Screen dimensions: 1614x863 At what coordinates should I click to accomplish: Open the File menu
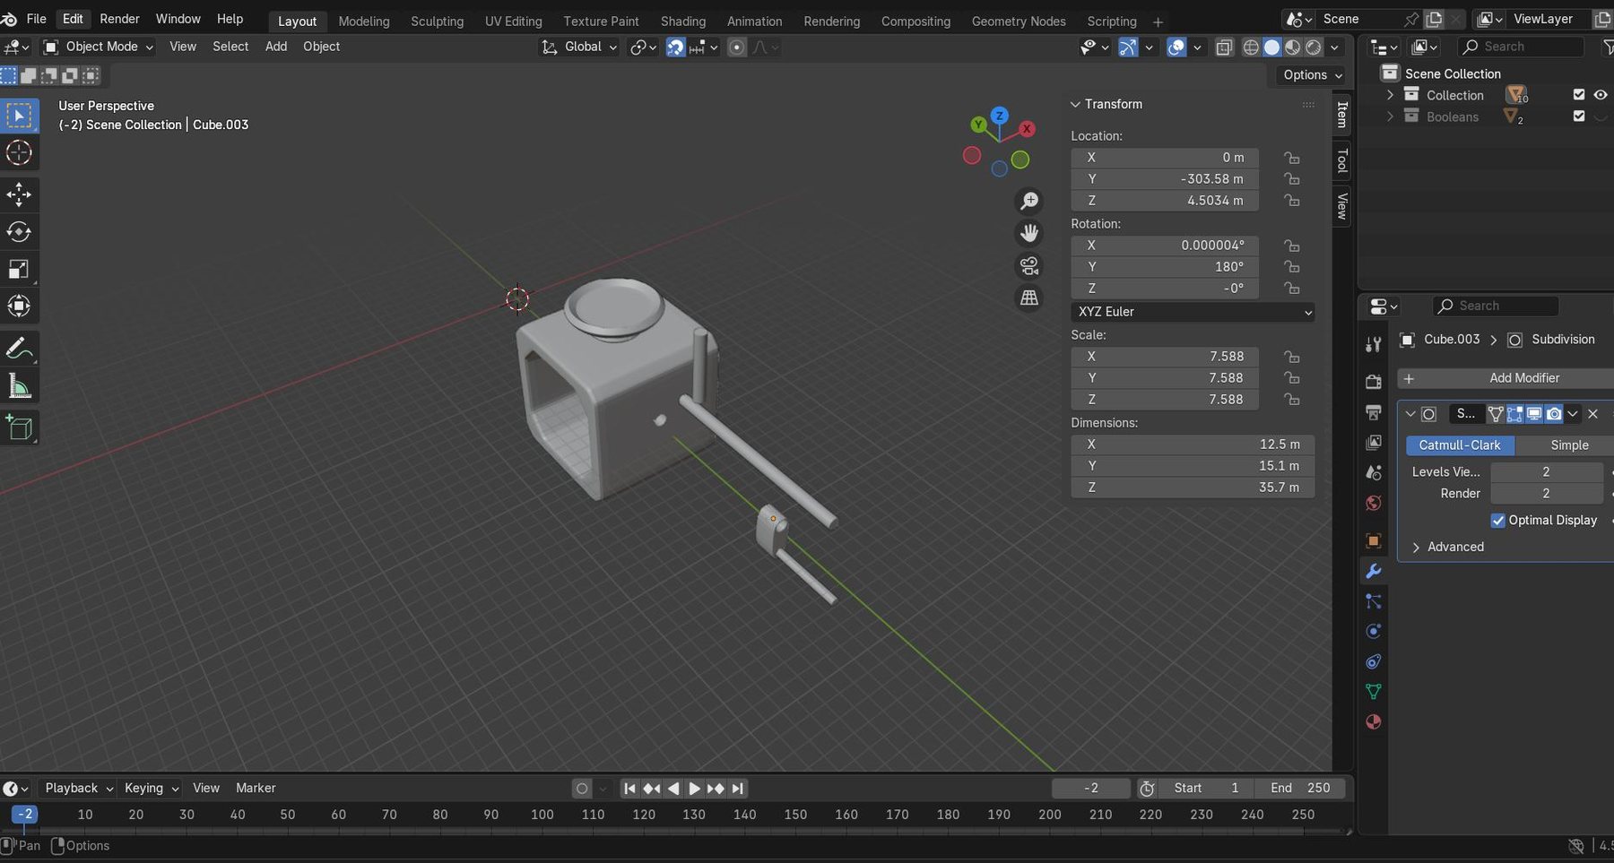36,19
